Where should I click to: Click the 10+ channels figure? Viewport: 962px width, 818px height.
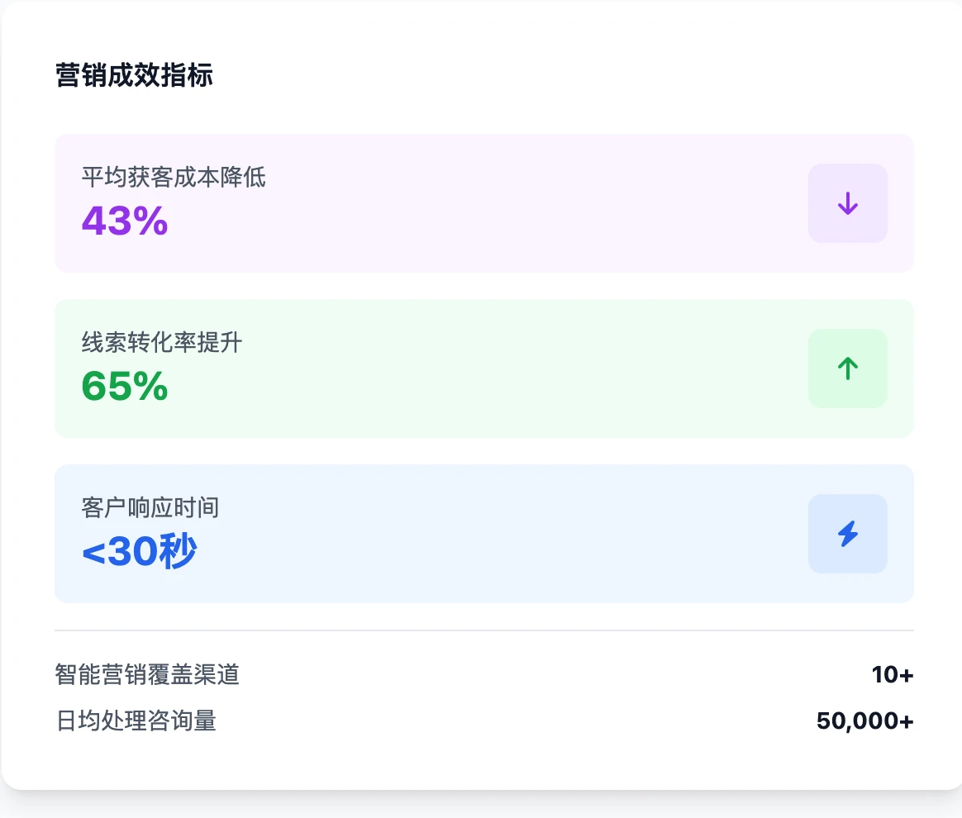(892, 675)
